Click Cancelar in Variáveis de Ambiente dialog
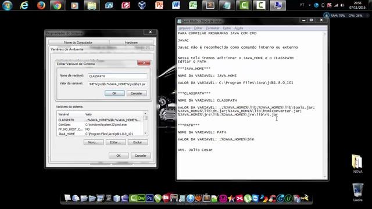 click(x=141, y=156)
